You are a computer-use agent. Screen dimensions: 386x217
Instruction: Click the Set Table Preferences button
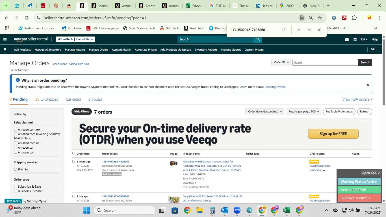click(339, 112)
